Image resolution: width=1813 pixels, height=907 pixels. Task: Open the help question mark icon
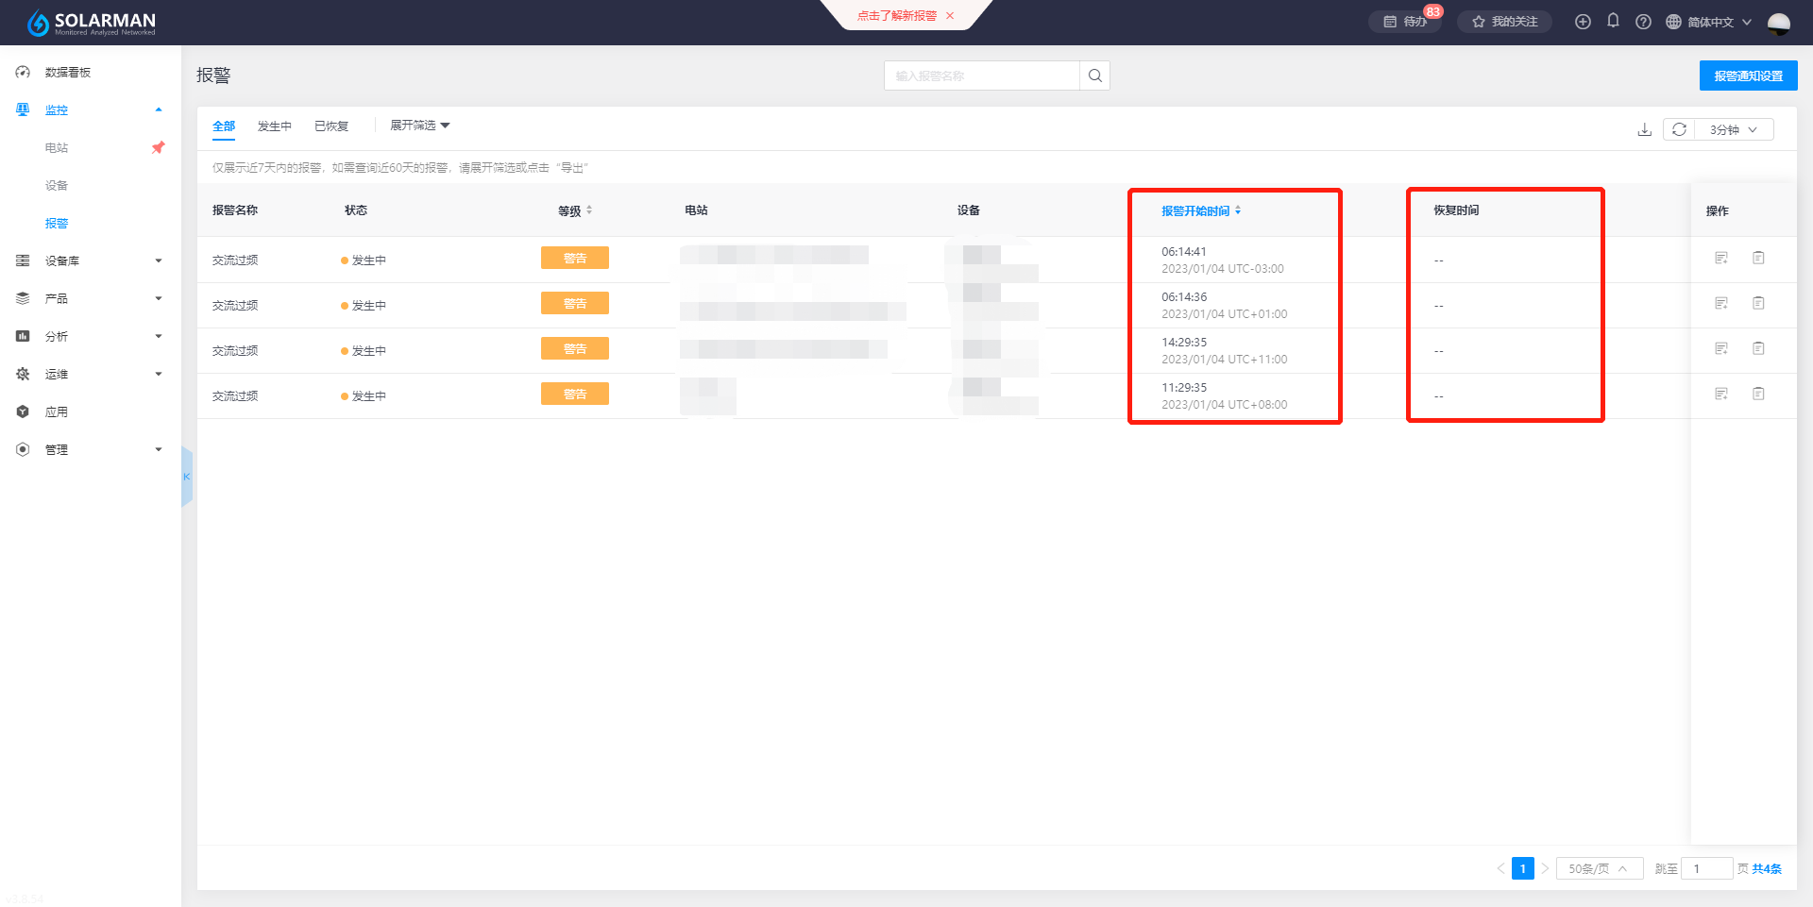[1643, 22]
